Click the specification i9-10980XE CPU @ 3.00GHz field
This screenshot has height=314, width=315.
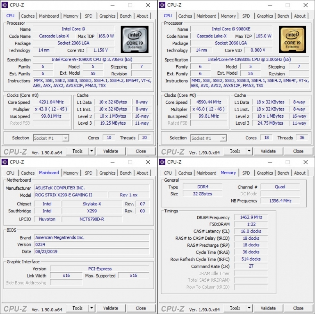250,59
